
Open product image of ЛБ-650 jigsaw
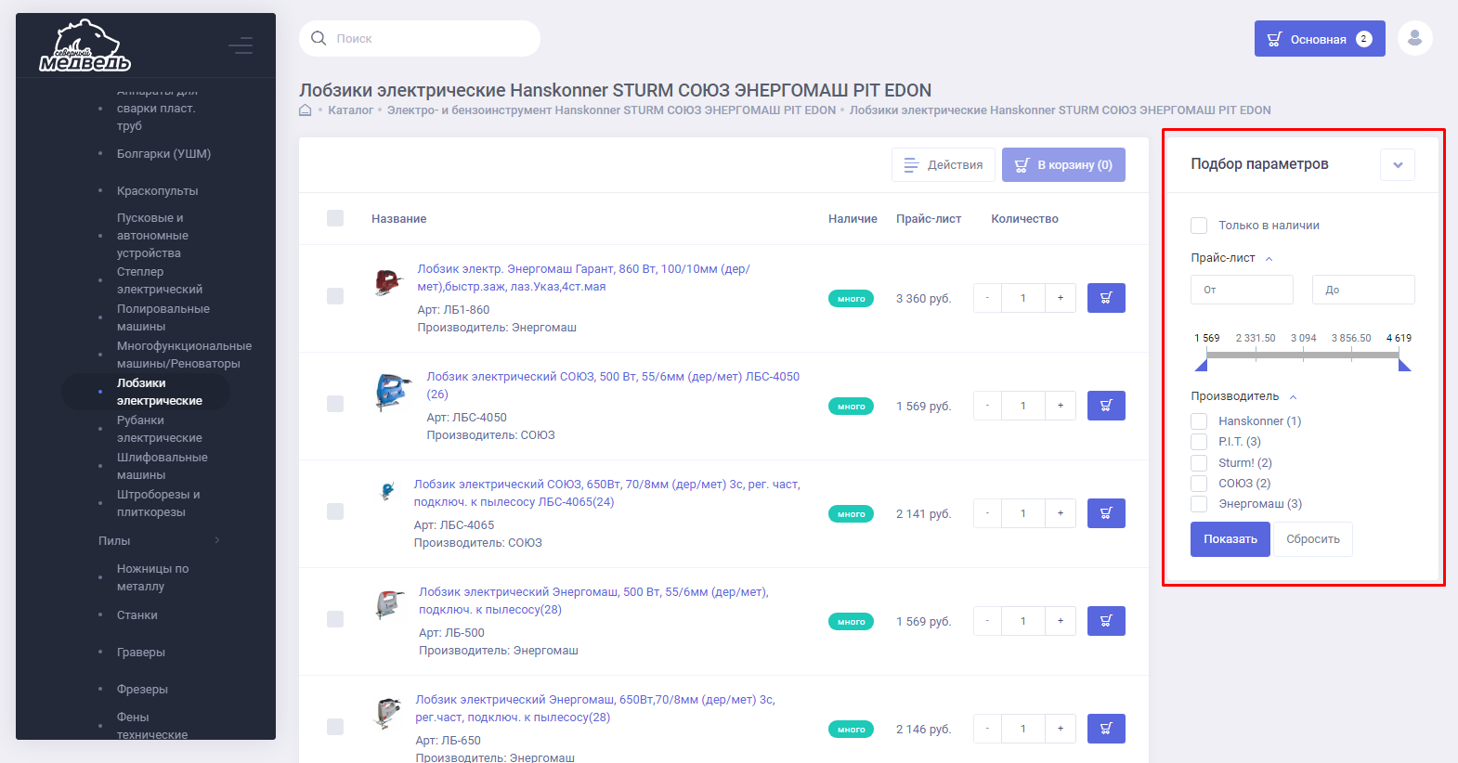click(387, 713)
